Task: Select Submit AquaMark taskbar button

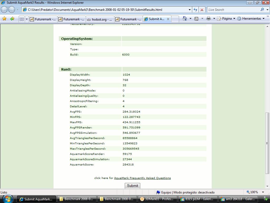Action: 36,199
